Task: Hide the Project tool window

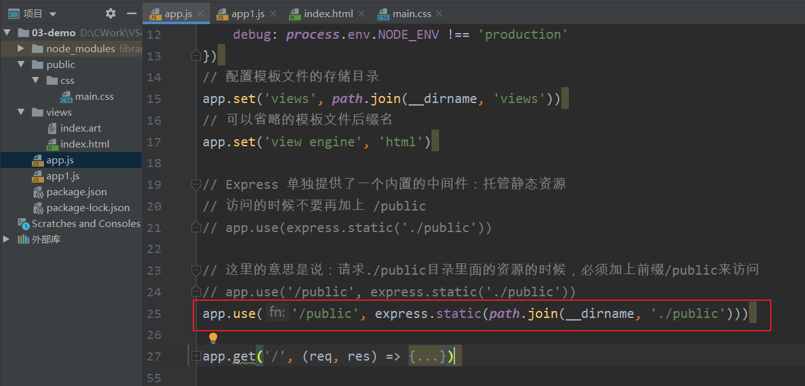Action: click(131, 13)
